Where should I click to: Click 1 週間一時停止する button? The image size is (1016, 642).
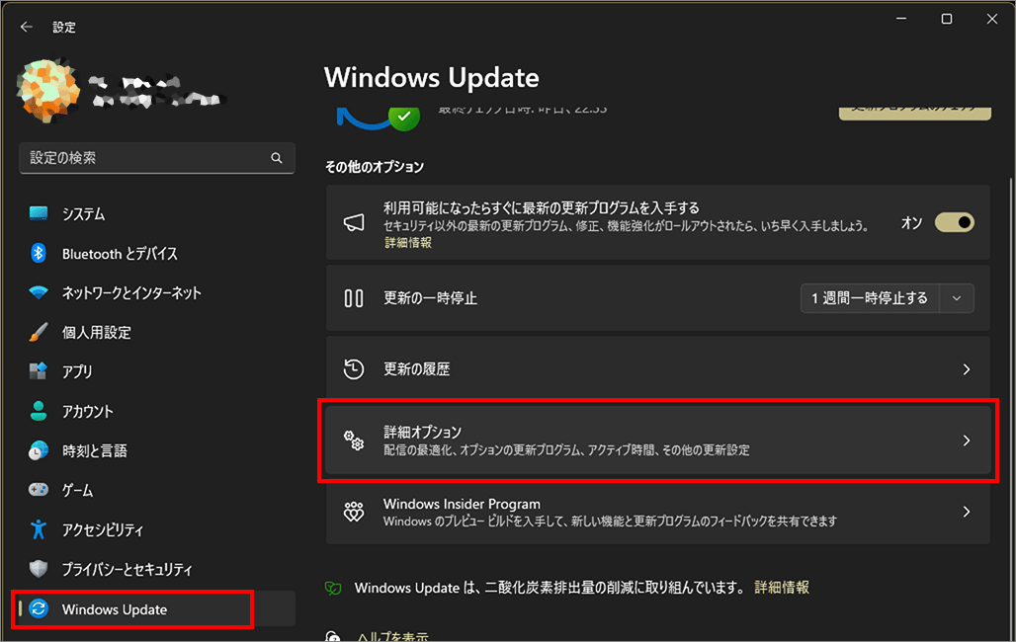point(870,298)
